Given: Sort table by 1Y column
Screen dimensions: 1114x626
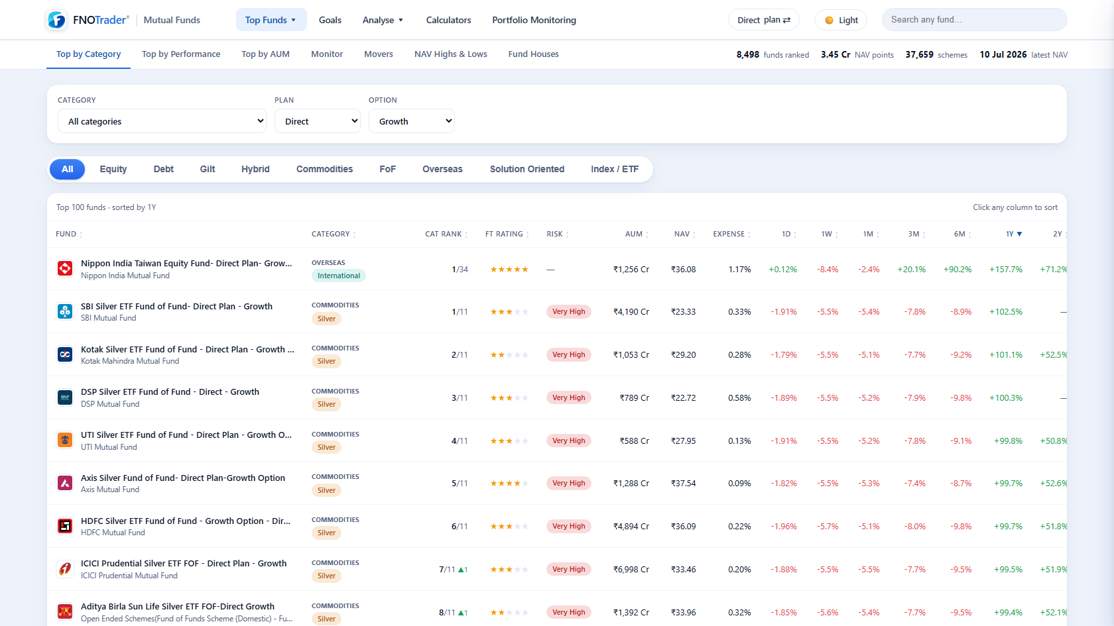Looking at the screenshot, I should [1014, 234].
